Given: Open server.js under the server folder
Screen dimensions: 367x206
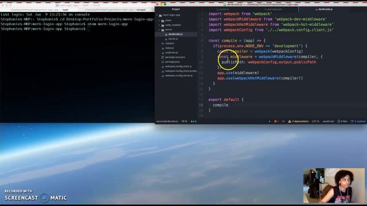Looking at the screenshot, I should tap(173, 39).
